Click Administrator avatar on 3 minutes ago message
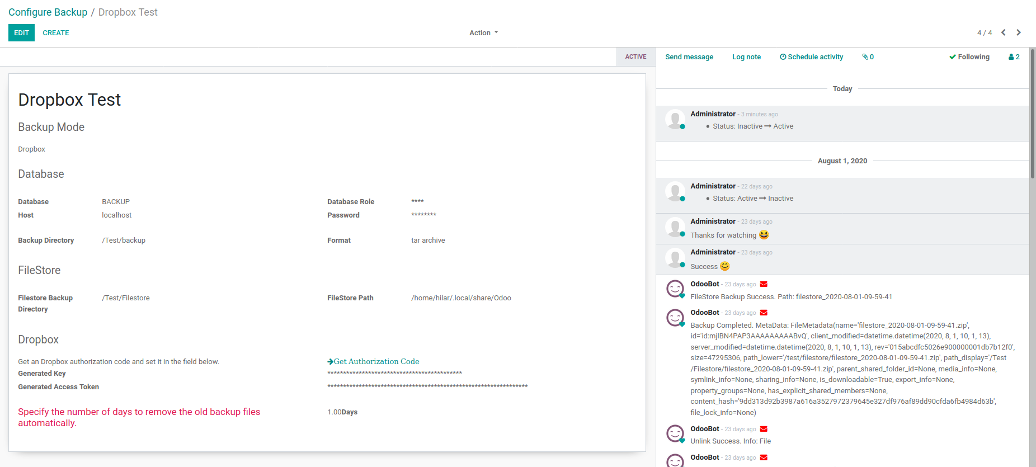The width and height of the screenshot is (1036, 467). (x=675, y=119)
